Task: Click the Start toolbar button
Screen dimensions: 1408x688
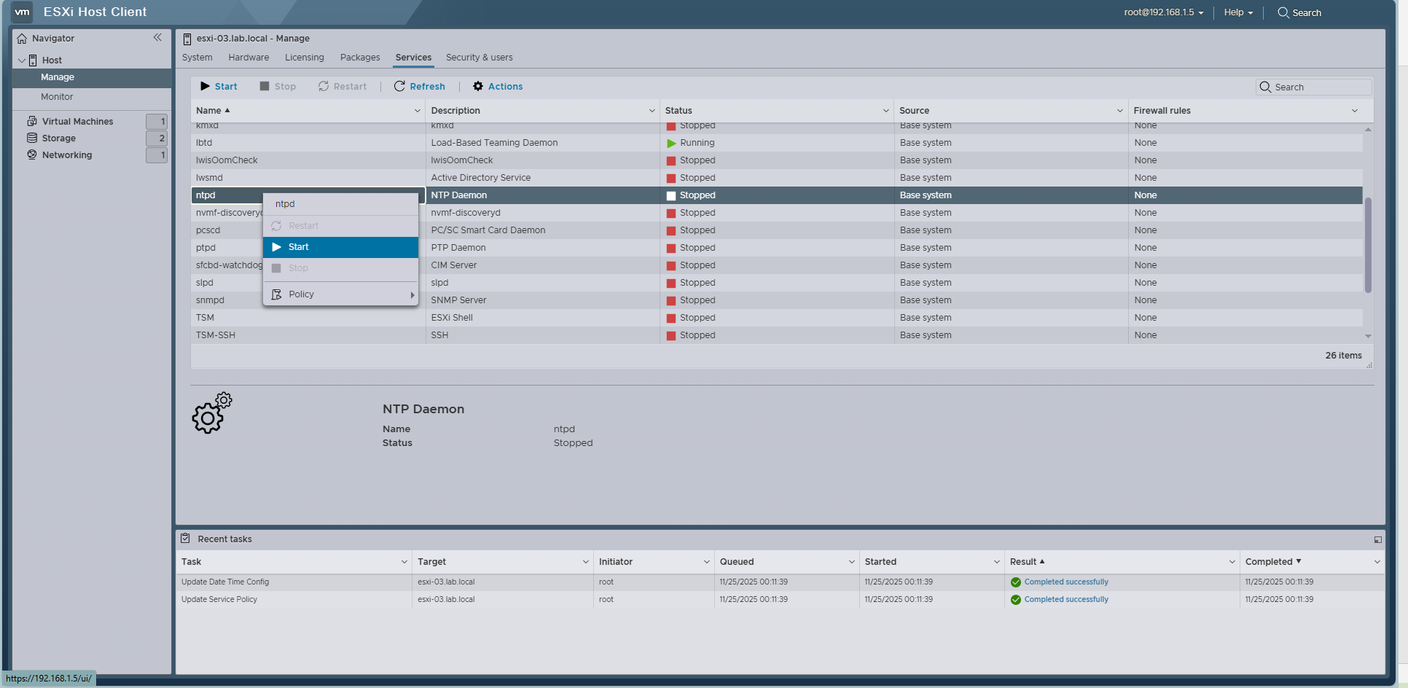Action: [x=219, y=86]
